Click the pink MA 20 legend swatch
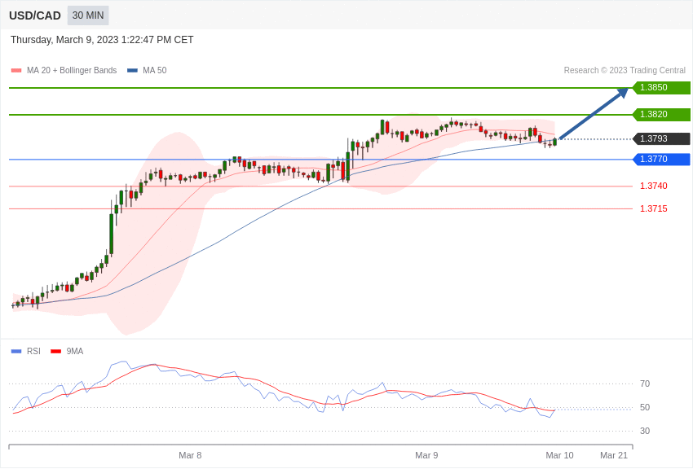Viewport: 693px width, 469px height. click(16, 71)
